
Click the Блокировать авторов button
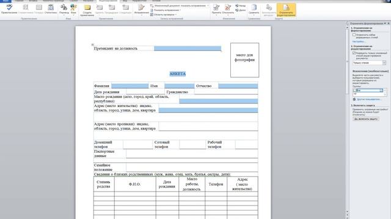point(269,10)
